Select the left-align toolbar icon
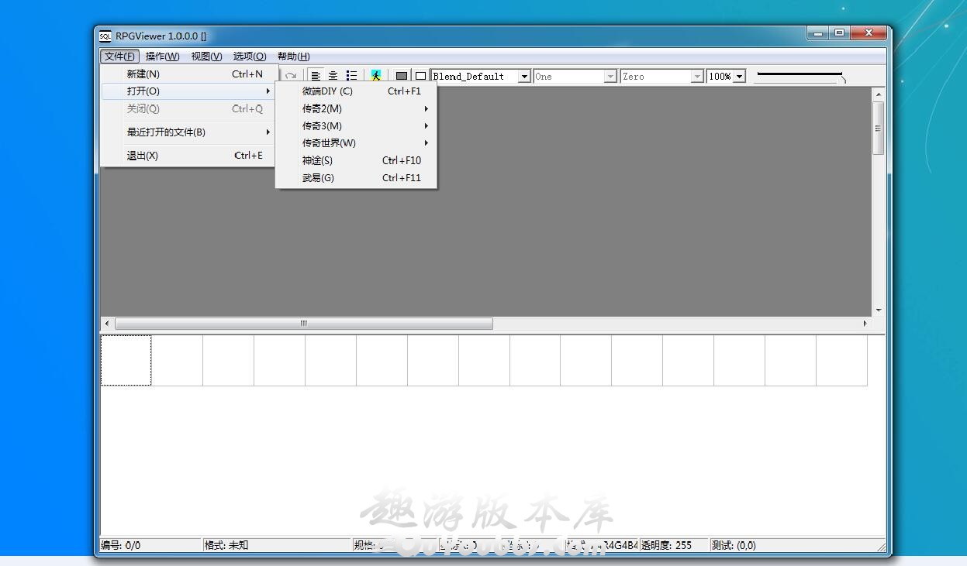 316,76
